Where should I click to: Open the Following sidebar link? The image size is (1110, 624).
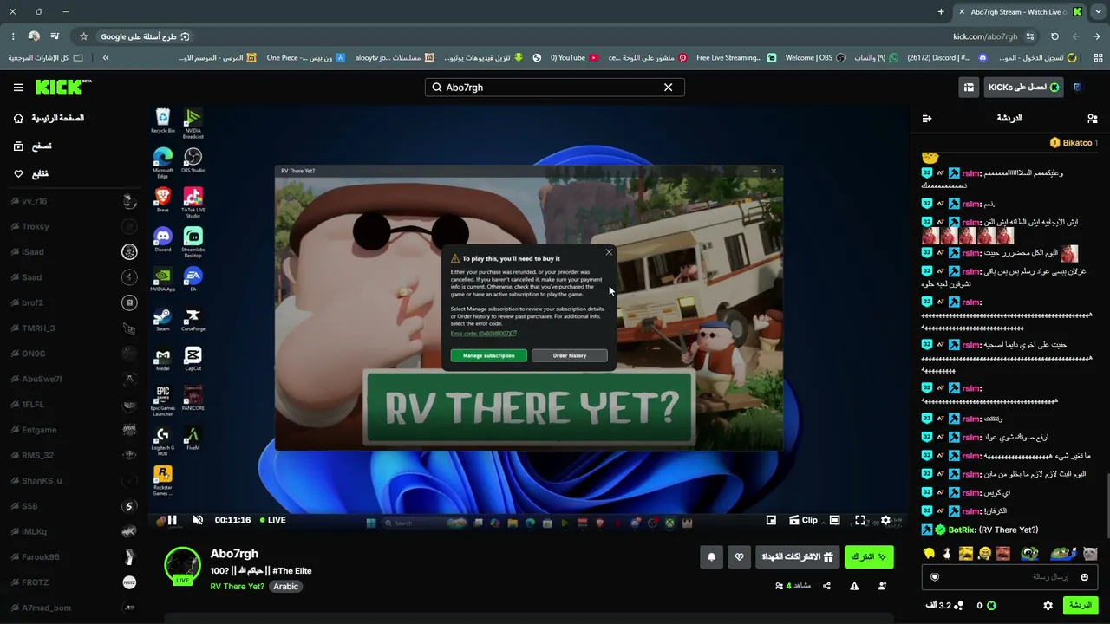(31, 174)
